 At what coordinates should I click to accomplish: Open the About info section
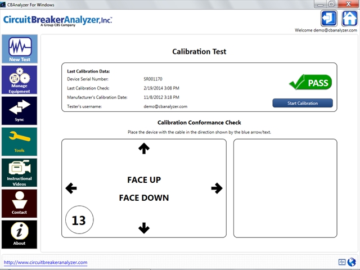(x=20, y=235)
